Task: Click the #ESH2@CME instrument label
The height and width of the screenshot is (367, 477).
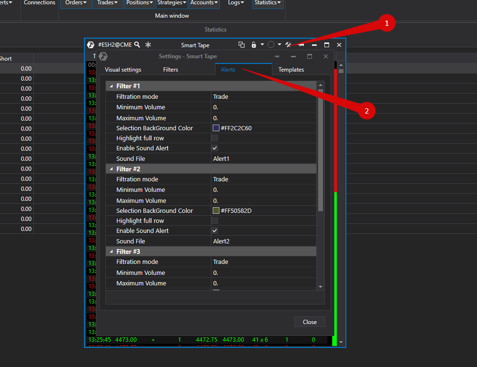Action: [x=115, y=45]
